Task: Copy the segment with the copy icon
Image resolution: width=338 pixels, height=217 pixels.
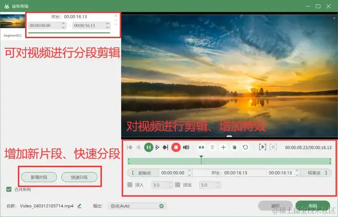Action: [x=234, y=147]
